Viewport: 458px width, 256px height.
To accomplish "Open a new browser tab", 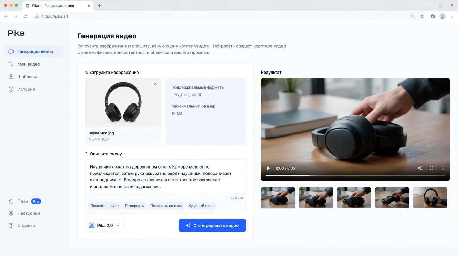I will click(100, 6).
